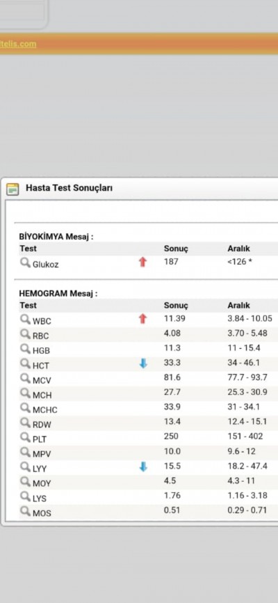Click the Aralık column header in BİYOKİMYA
278x603 pixels.
click(x=238, y=249)
